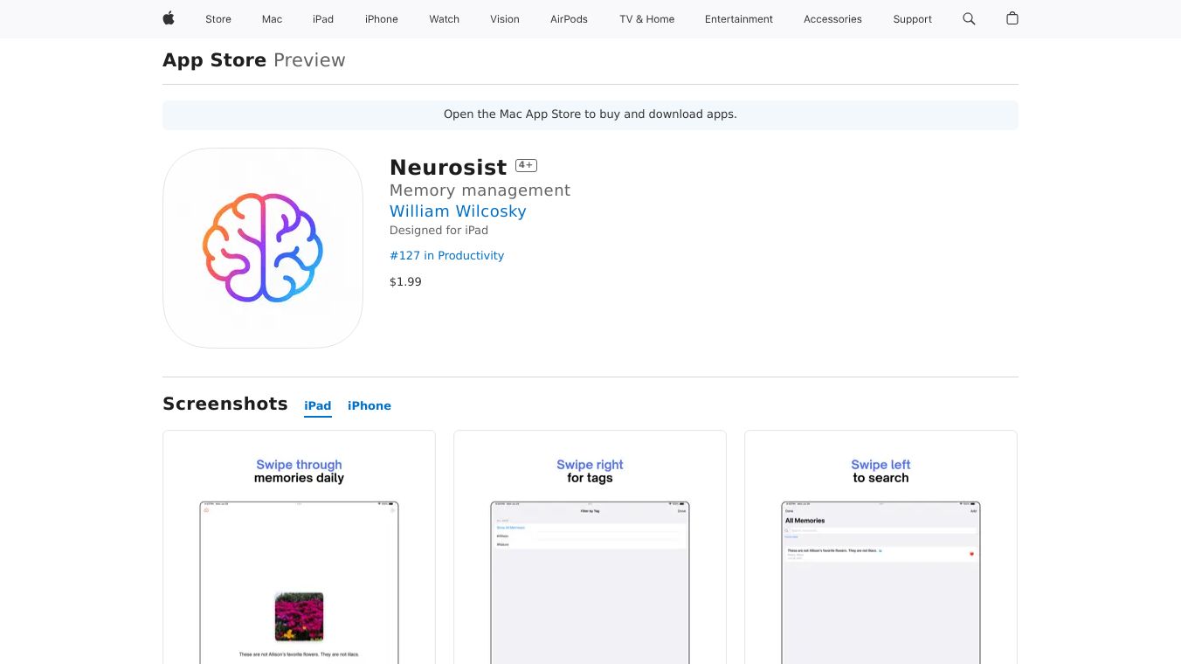Switch to the iPhone screenshots tab
Screen dimensions: 1181x664
(369, 406)
